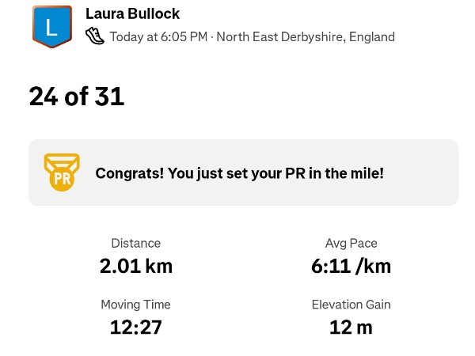Open the Laura Bullock athlete name link

click(132, 14)
